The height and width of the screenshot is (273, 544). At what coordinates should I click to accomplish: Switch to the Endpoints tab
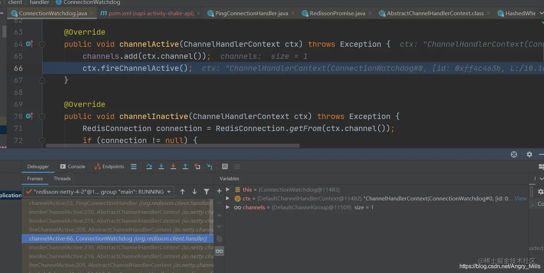[109, 166]
